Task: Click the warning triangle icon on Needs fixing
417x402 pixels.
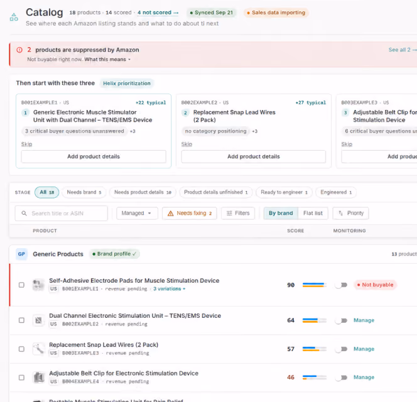Action: (170, 214)
